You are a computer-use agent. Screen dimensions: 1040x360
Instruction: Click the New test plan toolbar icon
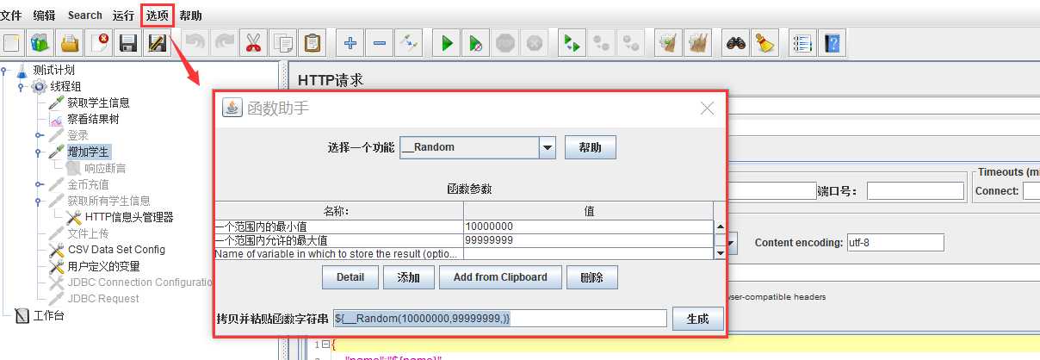[x=11, y=43]
